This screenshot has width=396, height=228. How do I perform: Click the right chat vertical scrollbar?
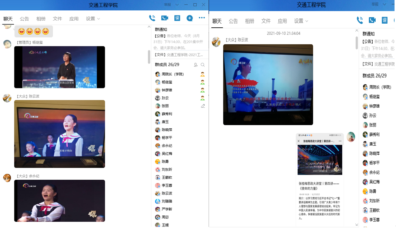[357, 43]
